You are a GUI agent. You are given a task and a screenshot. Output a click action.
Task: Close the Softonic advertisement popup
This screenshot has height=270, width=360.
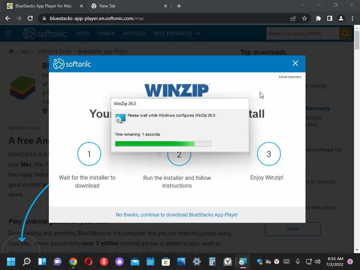[x=295, y=63]
